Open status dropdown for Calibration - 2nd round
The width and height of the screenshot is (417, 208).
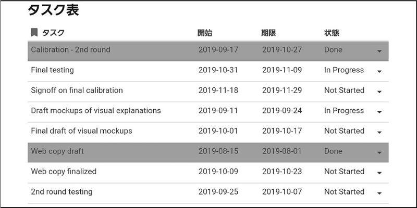(x=379, y=51)
